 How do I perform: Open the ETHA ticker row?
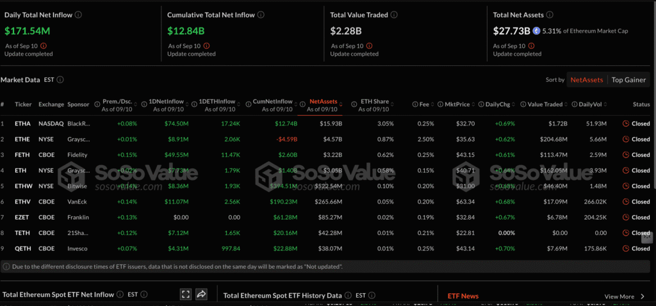click(x=23, y=124)
